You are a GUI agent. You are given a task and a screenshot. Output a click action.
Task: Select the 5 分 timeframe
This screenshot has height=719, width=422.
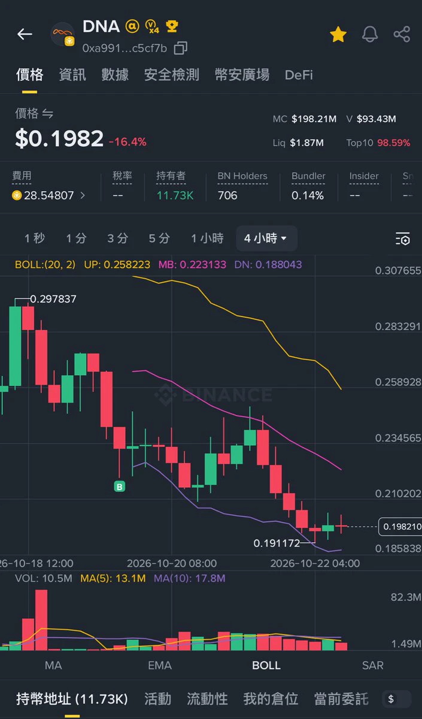pos(159,238)
